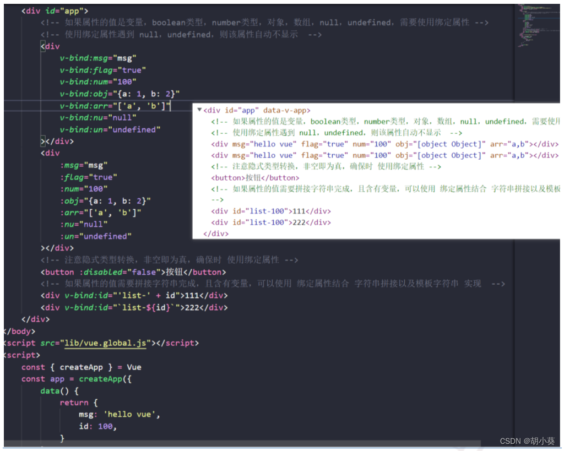Image resolution: width=564 pixels, height=451 pixels.
Task: Click the shorthand :num="100" line
Action: point(84,189)
